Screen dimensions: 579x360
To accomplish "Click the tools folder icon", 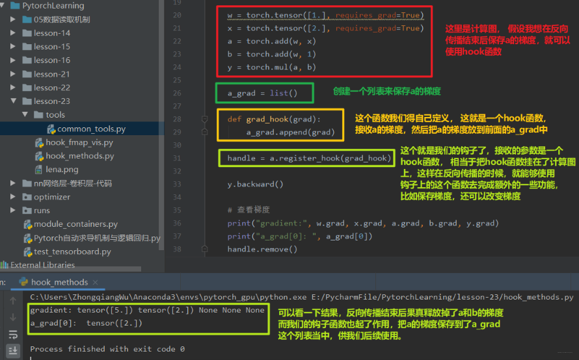I will 38,115.
